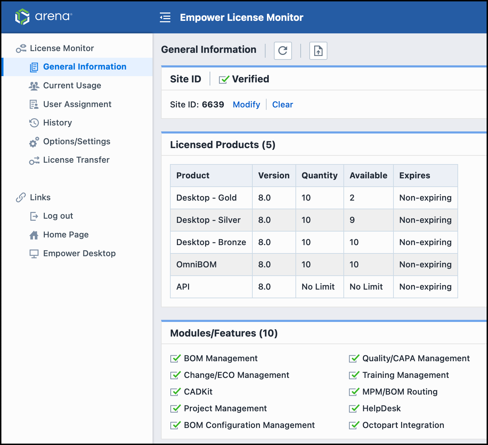Select the Desktop - Gold product cell
Image resolution: width=488 pixels, height=445 pixels.
[211, 198]
